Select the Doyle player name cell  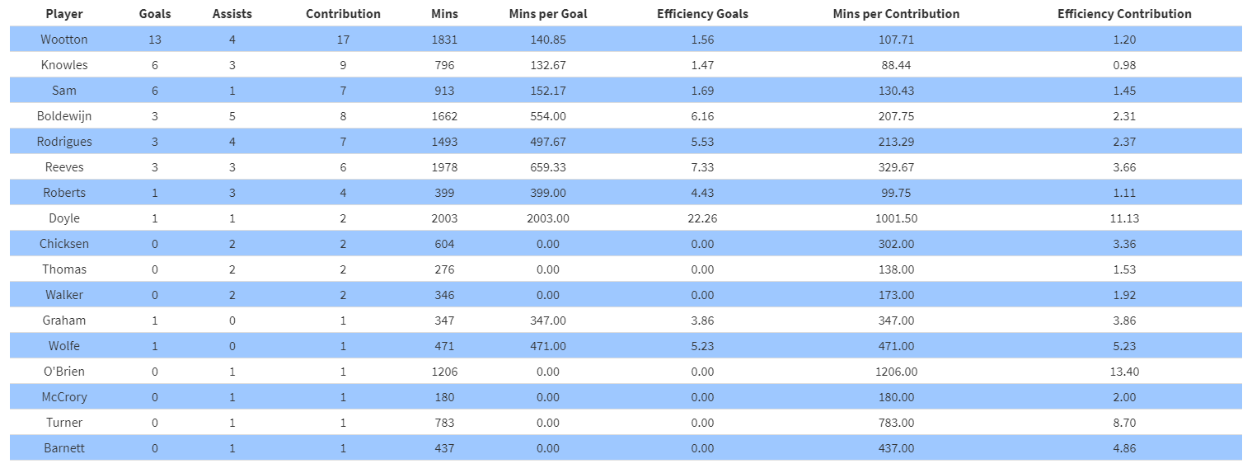tap(64, 218)
